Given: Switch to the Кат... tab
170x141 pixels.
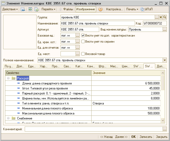Looking at the screenshot, I should 79,66.
